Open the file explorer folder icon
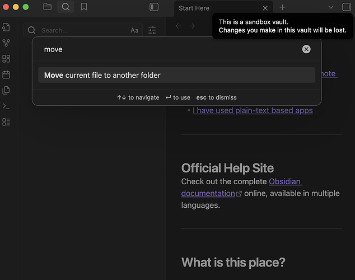 click(47, 7)
